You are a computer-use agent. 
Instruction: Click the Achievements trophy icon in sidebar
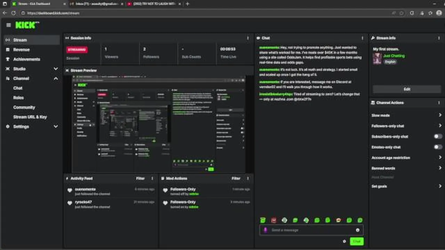(8, 59)
